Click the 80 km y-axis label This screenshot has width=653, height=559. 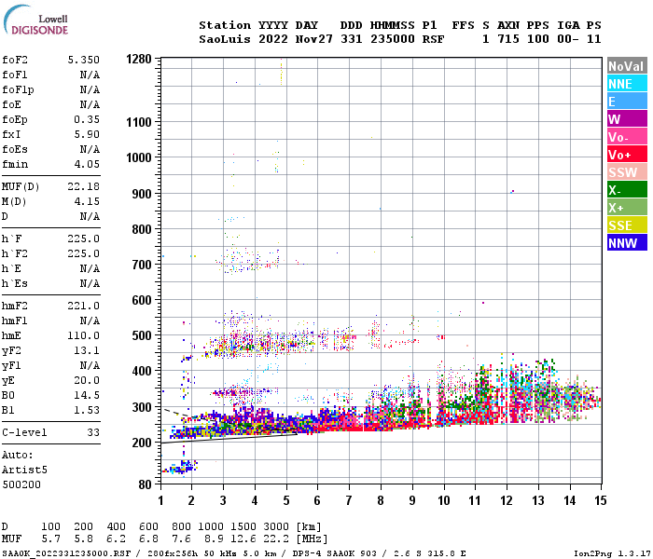[145, 484]
